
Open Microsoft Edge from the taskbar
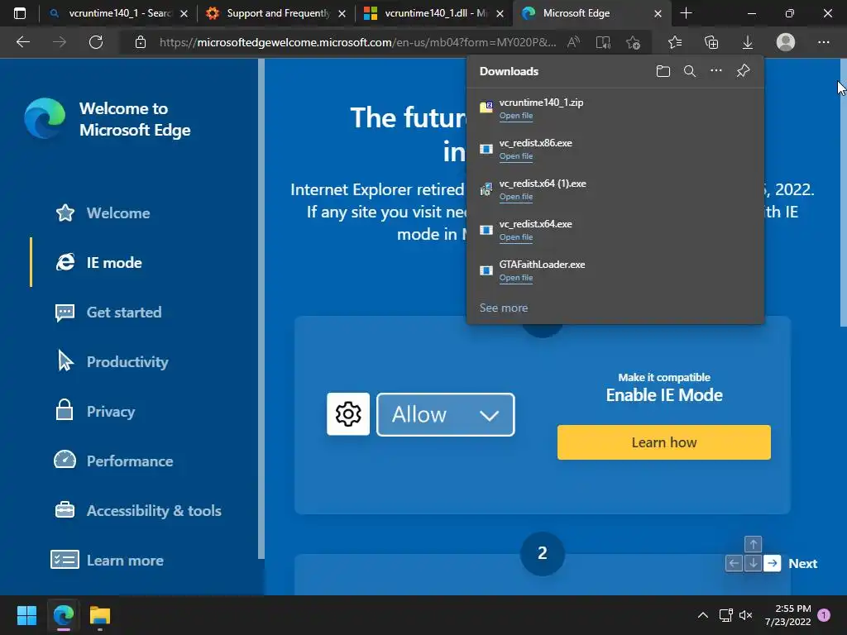pyautogui.click(x=63, y=615)
